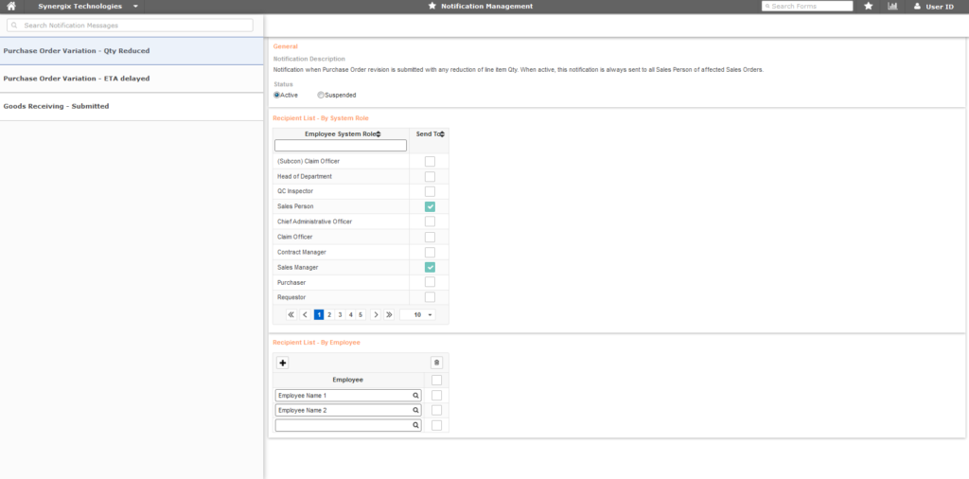This screenshot has width=969, height=479.
Task: Open the bar chart reports icon
Action: 892,7
